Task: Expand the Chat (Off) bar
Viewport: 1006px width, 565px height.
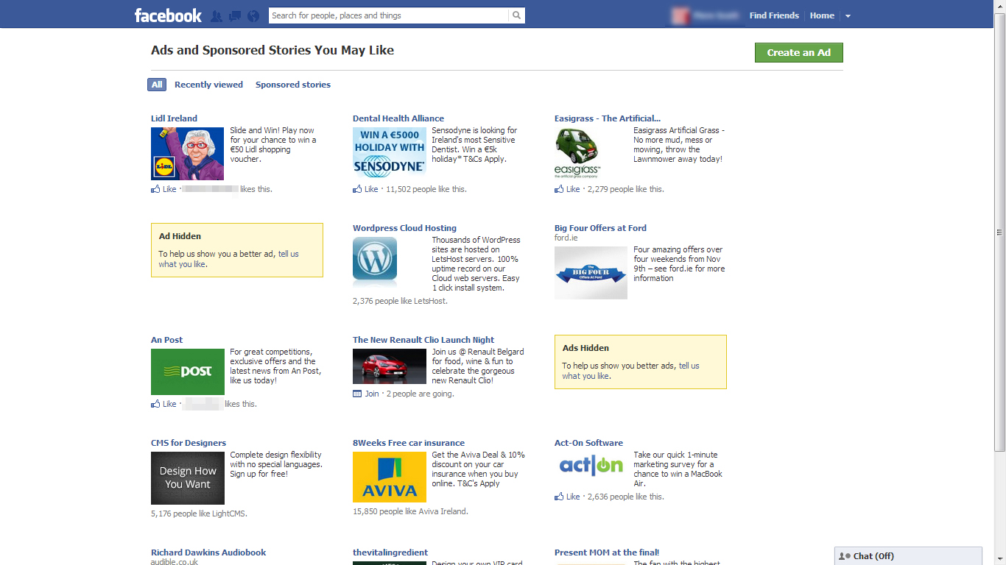Action: pyautogui.click(x=907, y=556)
